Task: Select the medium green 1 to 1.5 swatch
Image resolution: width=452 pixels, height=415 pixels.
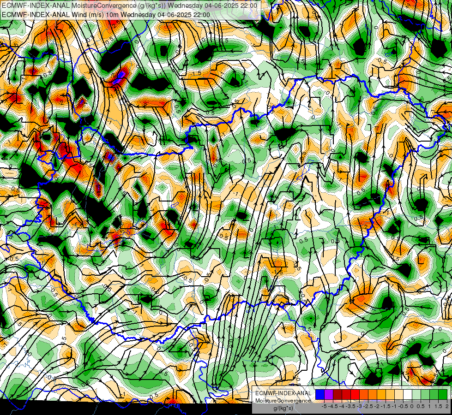Action: (434, 395)
